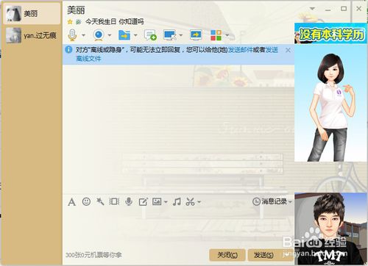
Task: Open handwriting input pad icon
Action: click(143, 202)
